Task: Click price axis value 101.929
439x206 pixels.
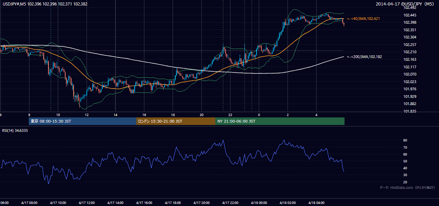Action: [x=409, y=96]
